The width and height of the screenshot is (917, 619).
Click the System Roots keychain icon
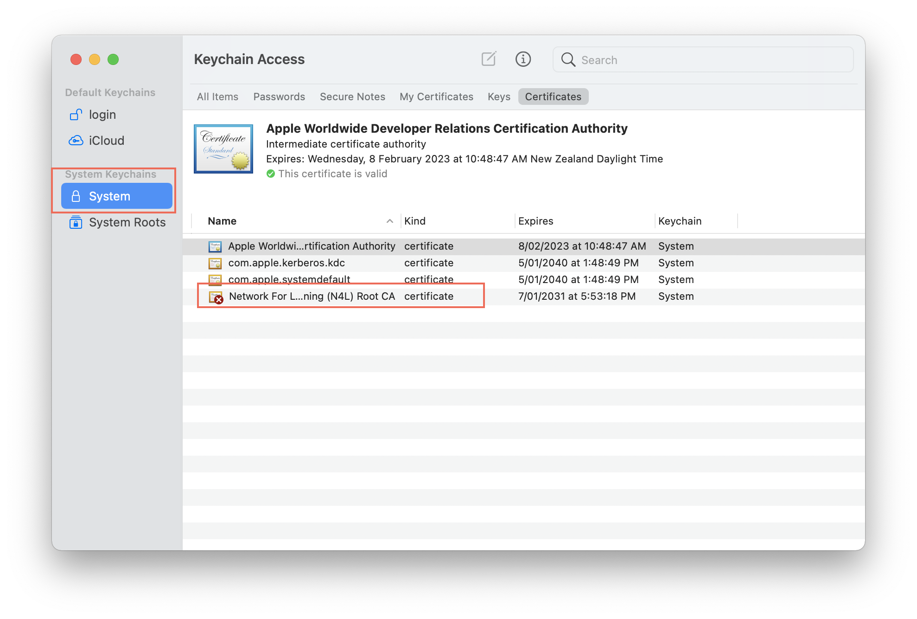(76, 222)
